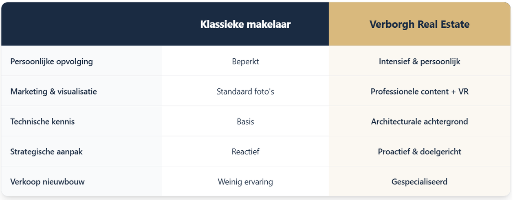Select the 'Persoonlijke opvolging' row label
The height and width of the screenshot is (200, 515).
tap(52, 62)
